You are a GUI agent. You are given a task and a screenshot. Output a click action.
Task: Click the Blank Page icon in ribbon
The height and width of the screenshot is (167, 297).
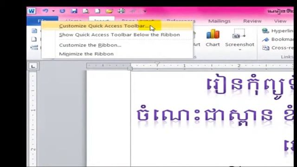click(x=34, y=39)
